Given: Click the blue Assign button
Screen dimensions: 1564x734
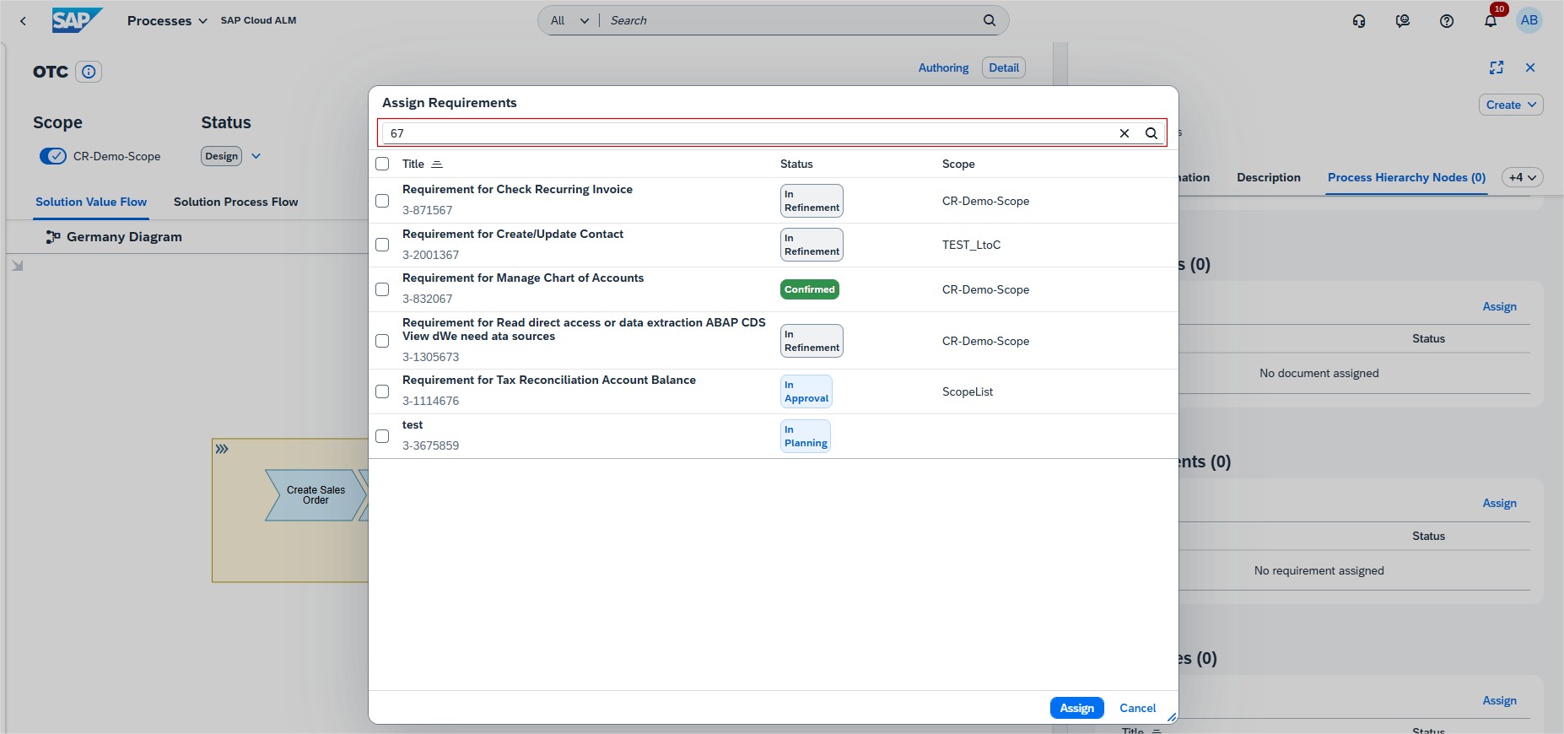Looking at the screenshot, I should [1076, 708].
